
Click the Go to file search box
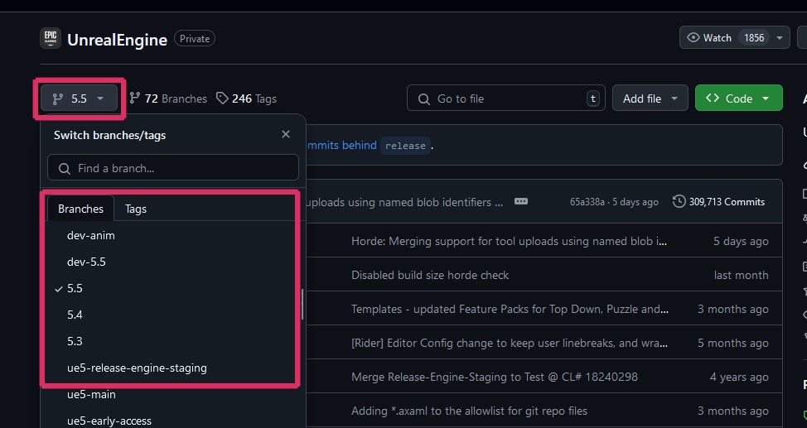pos(505,99)
